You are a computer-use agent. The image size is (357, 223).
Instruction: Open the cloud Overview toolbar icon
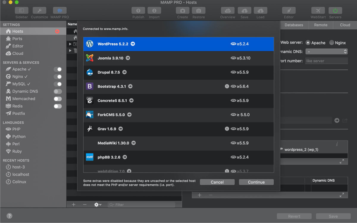coord(228,10)
